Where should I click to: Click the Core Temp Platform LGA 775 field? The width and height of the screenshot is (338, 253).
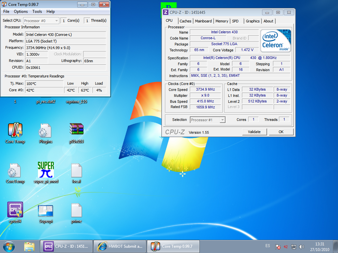click(x=66, y=41)
